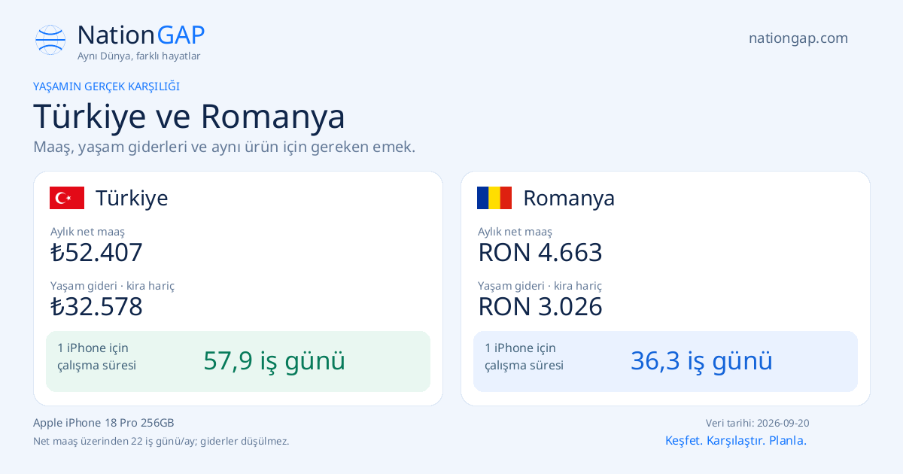Click the subtitle starting with 'Maaş, yaşam giderleri'
This screenshot has width=903, height=474.
click(224, 147)
